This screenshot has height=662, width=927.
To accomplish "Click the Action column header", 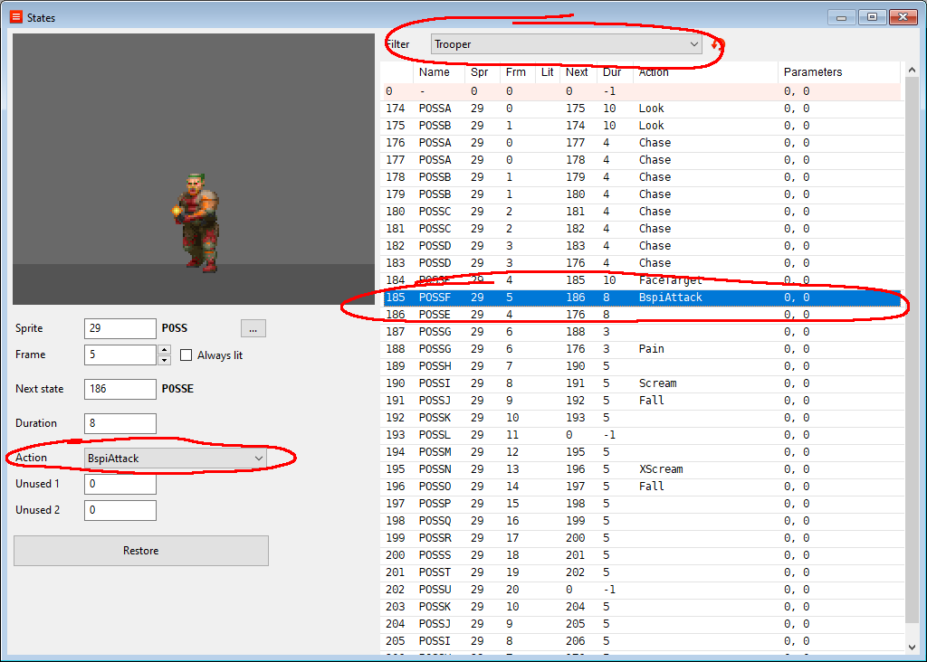I will [x=654, y=72].
